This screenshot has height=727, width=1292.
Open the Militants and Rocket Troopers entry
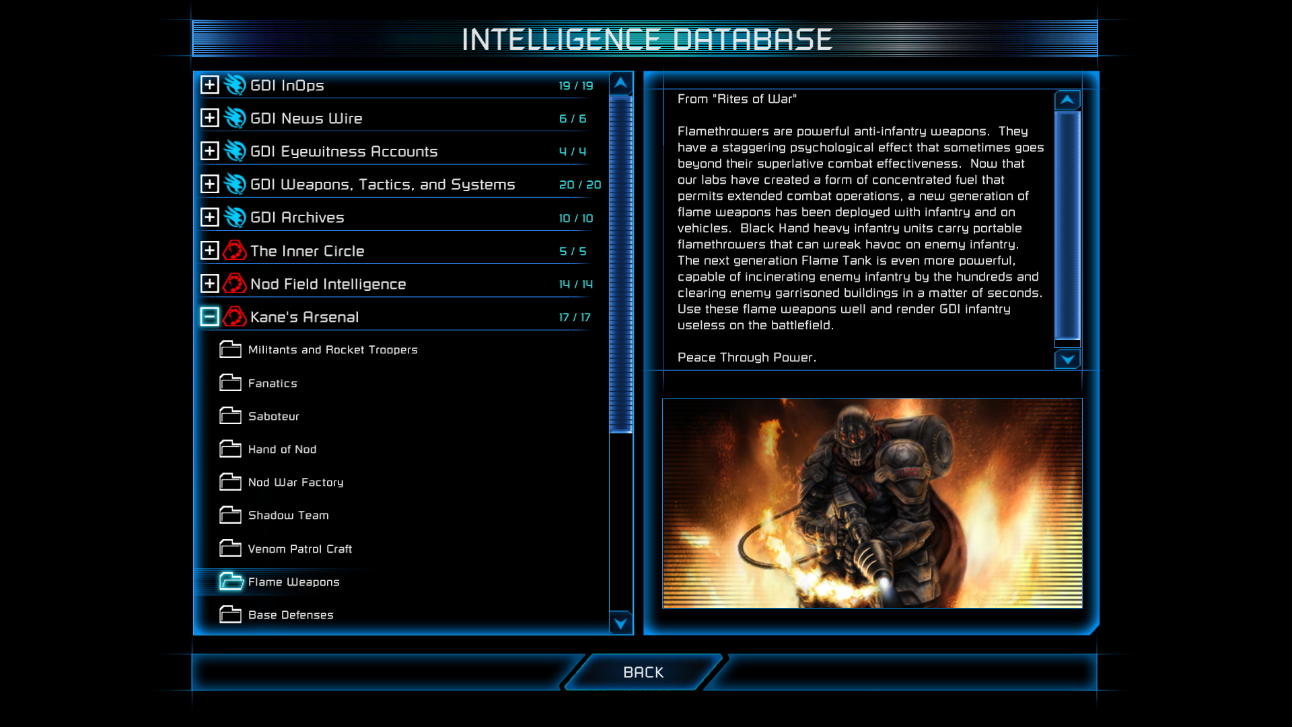pos(332,350)
